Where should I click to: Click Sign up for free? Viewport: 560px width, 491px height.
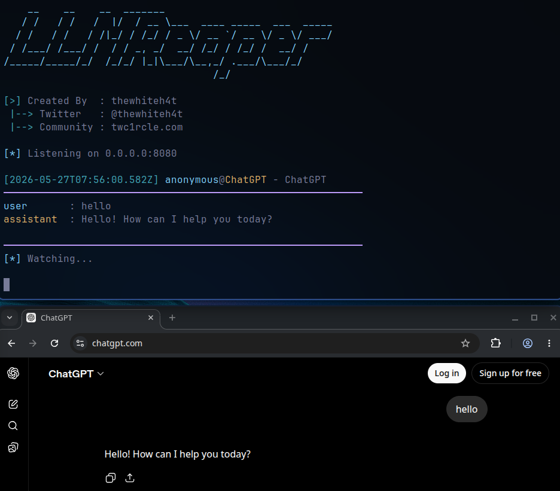tap(510, 373)
